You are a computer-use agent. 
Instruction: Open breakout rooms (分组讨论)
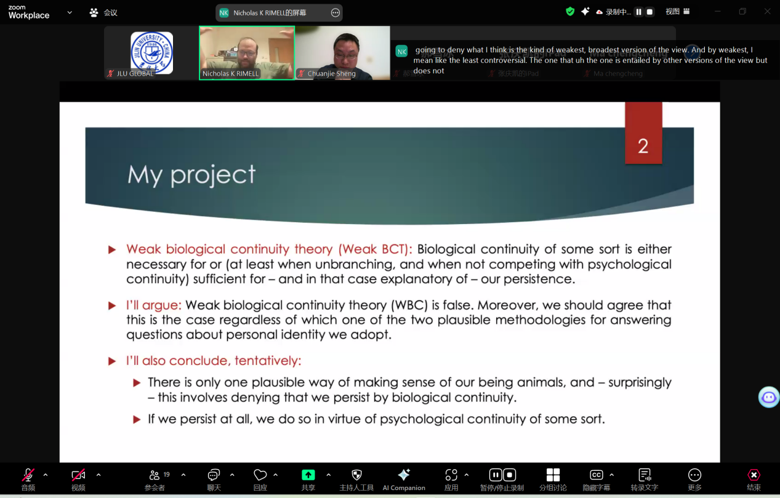tap(553, 479)
